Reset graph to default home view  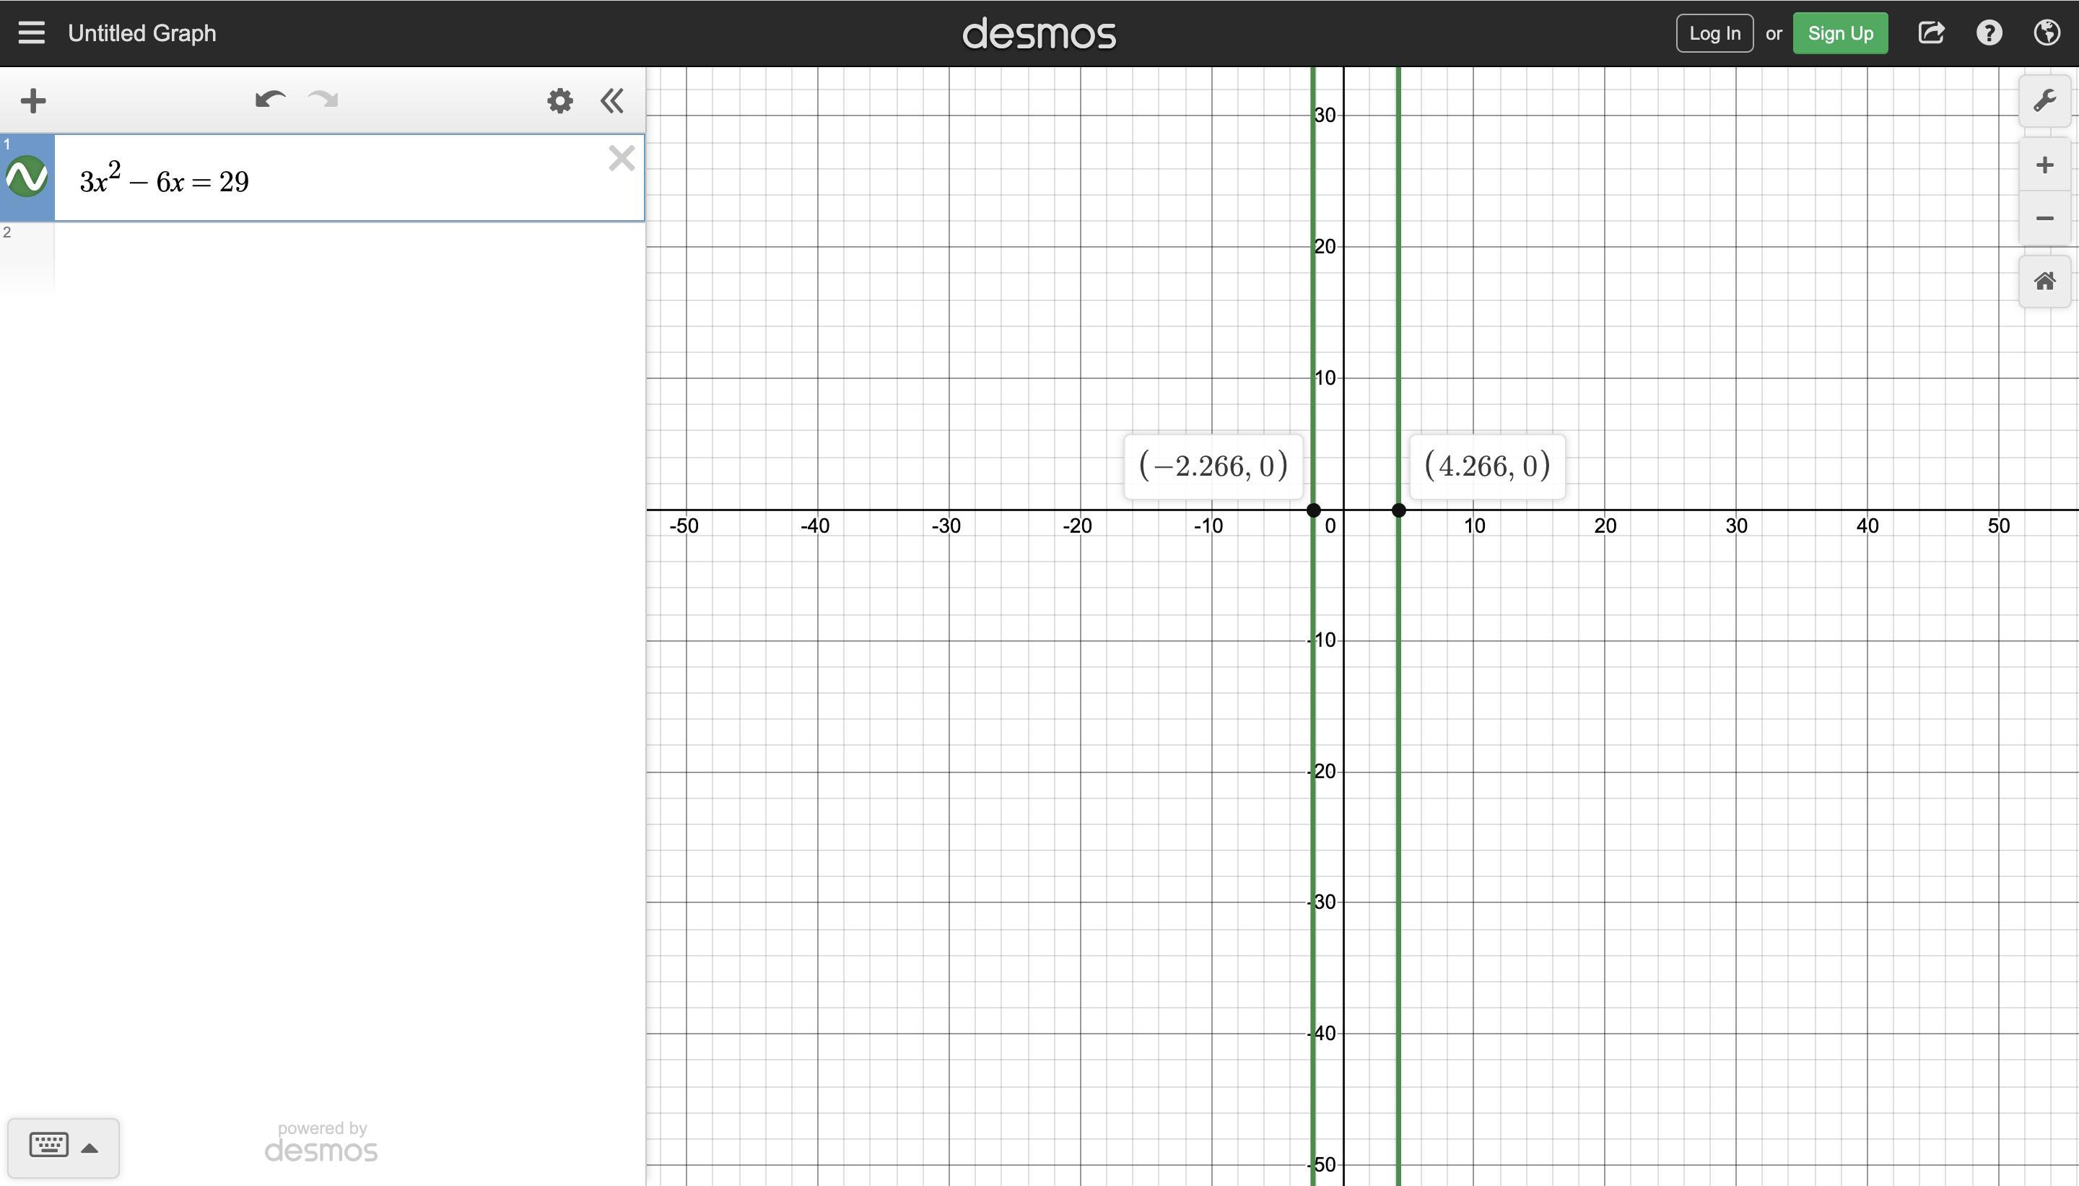(2044, 282)
